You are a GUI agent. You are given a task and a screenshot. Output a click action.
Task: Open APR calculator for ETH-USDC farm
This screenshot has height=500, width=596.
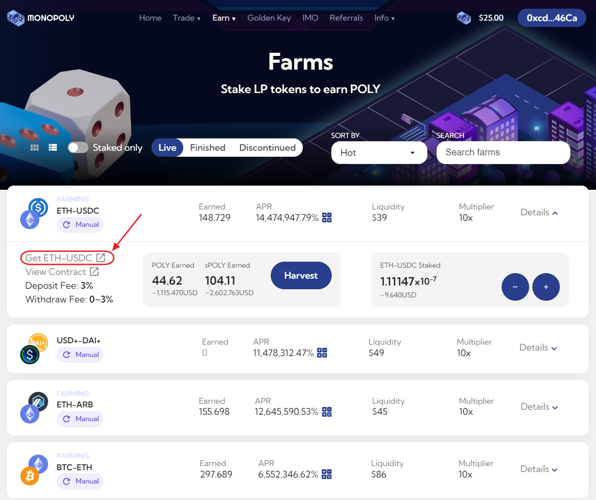[327, 218]
